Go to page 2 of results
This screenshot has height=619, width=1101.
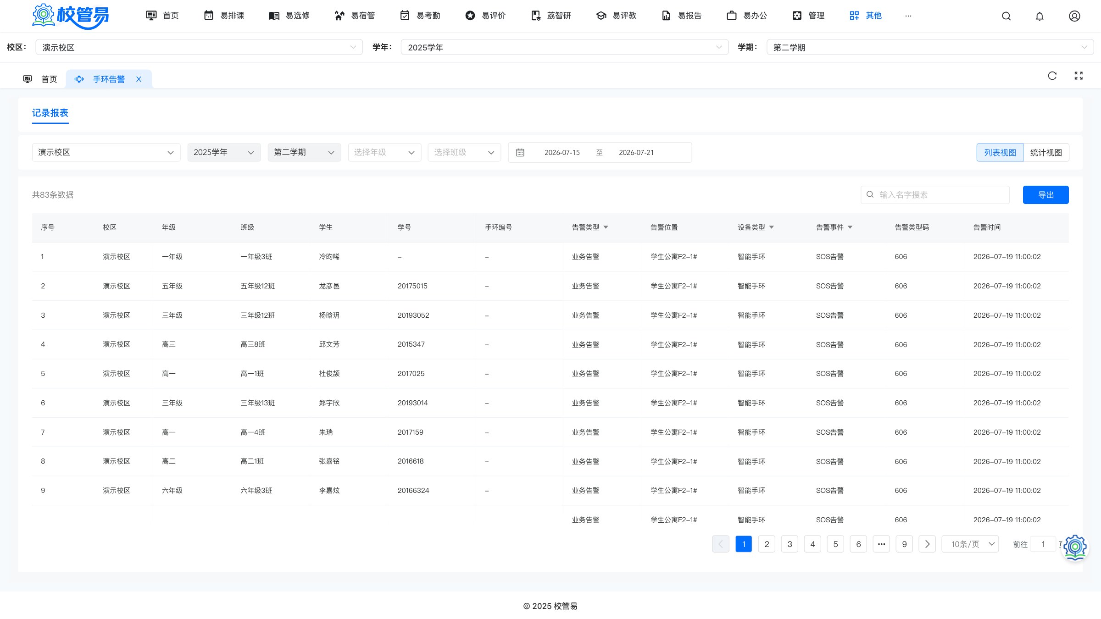pos(767,544)
